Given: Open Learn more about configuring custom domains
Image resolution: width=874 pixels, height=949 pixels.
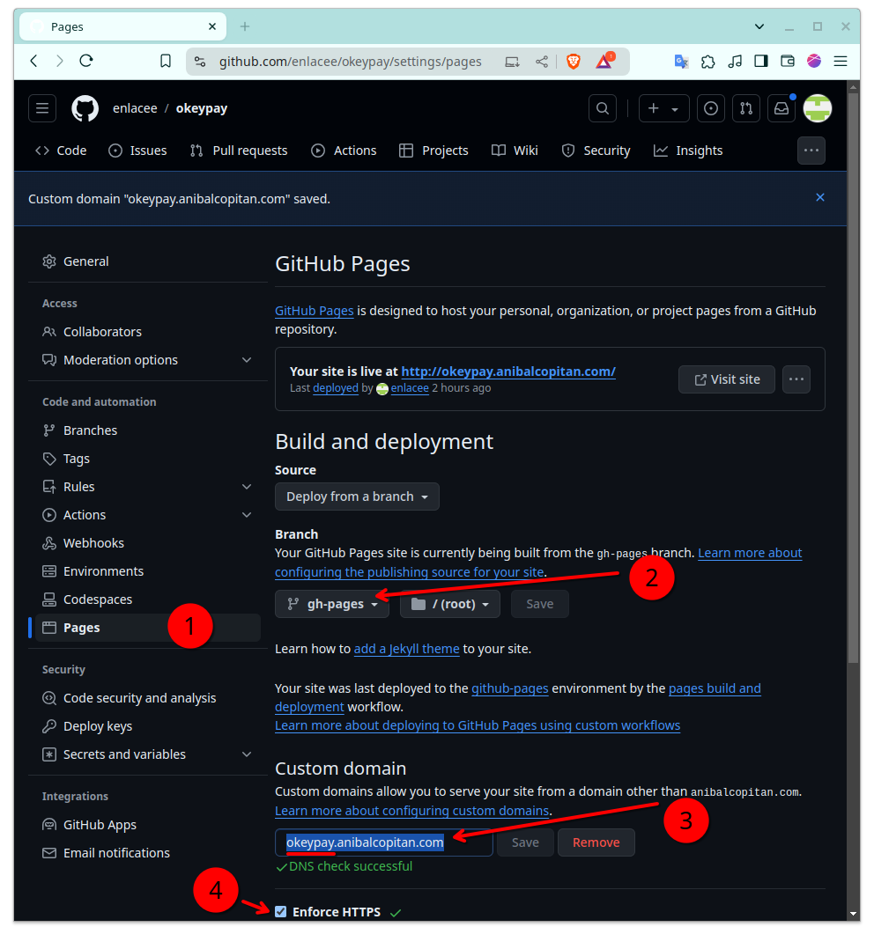Looking at the screenshot, I should point(411,811).
